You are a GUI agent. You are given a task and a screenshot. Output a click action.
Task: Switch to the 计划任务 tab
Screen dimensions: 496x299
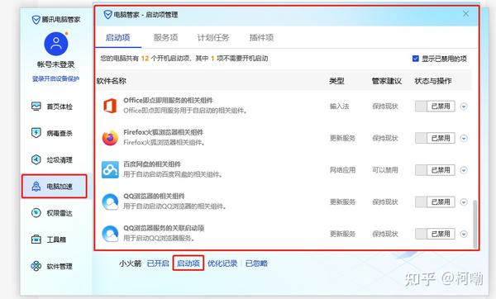[x=213, y=38]
